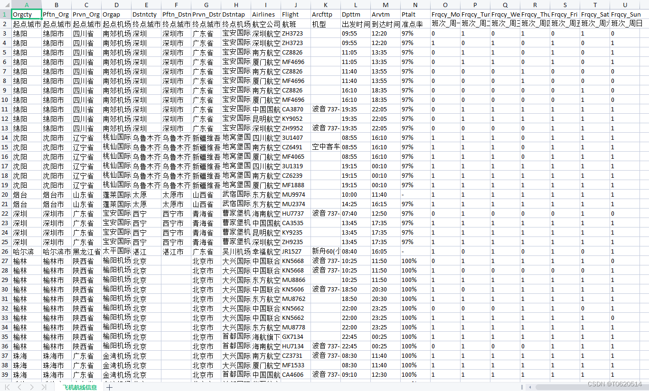Screen dimensions: 649x391
Task: Select column D header
Action: tap(116, 5)
